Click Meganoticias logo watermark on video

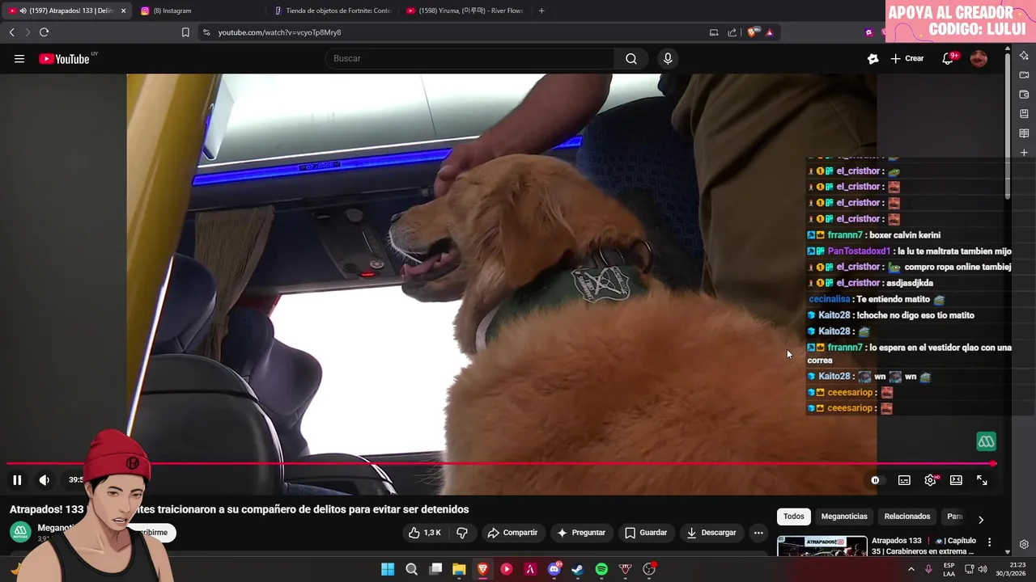(x=986, y=441)
